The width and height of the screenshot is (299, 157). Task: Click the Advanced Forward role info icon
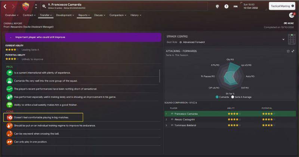click(181, 42)
